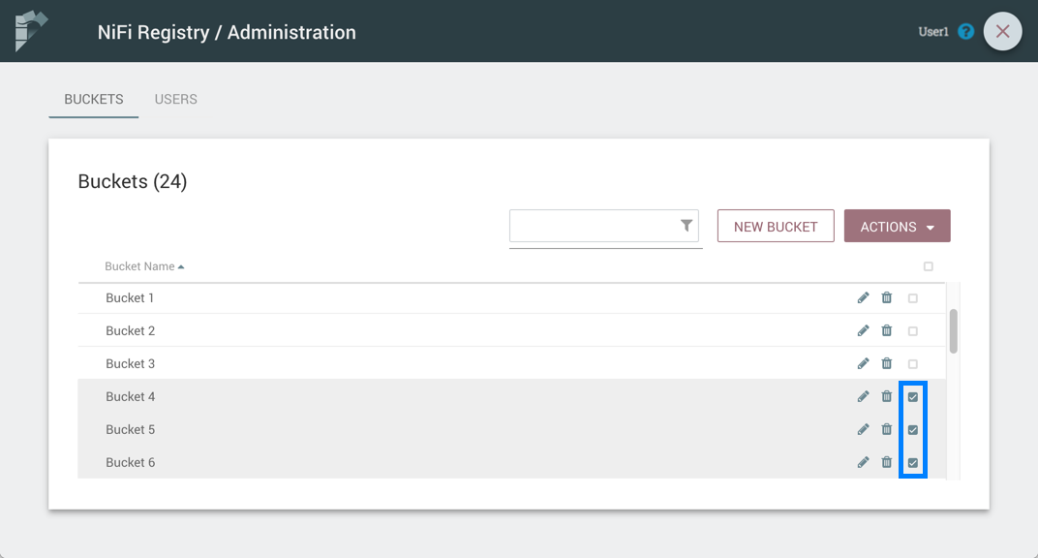Screen dimensions: 1038x558
Task: Click the NEW BUCKET button
Action: (x=776, y=227)
